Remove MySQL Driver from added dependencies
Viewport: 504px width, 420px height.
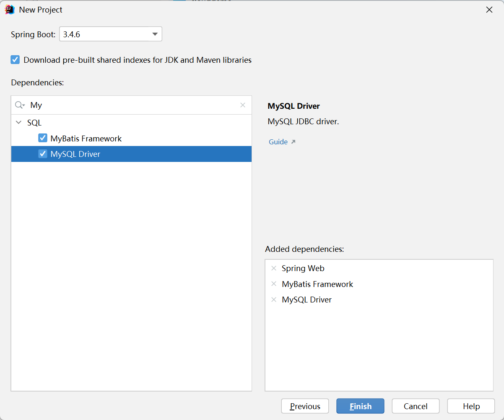pos(274,300)
